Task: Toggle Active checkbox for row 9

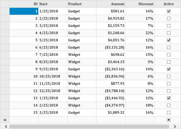Action: [169, 69]
